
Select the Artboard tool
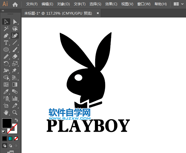6,105
